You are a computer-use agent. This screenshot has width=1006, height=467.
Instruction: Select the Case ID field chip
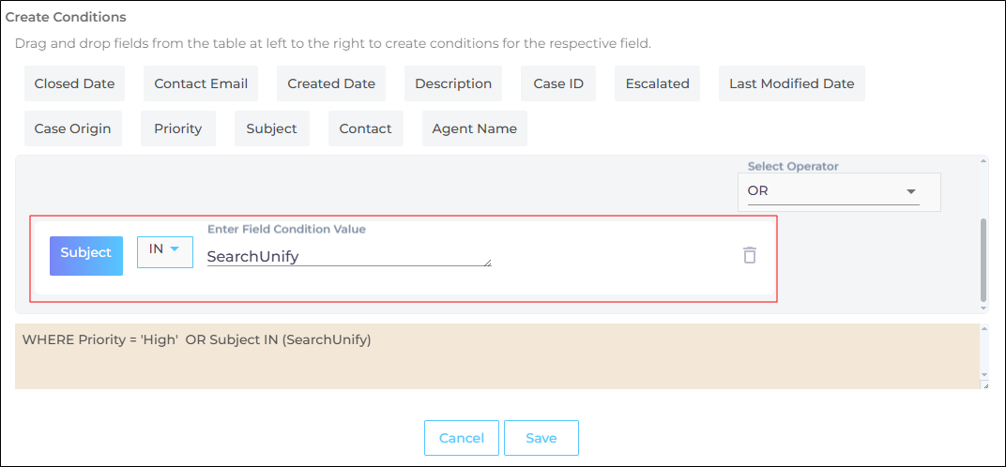558,83
